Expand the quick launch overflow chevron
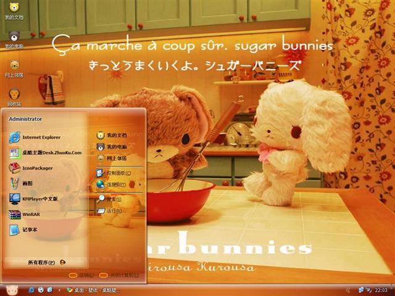This screenshot has height=296, width=395. pos(59,290)
